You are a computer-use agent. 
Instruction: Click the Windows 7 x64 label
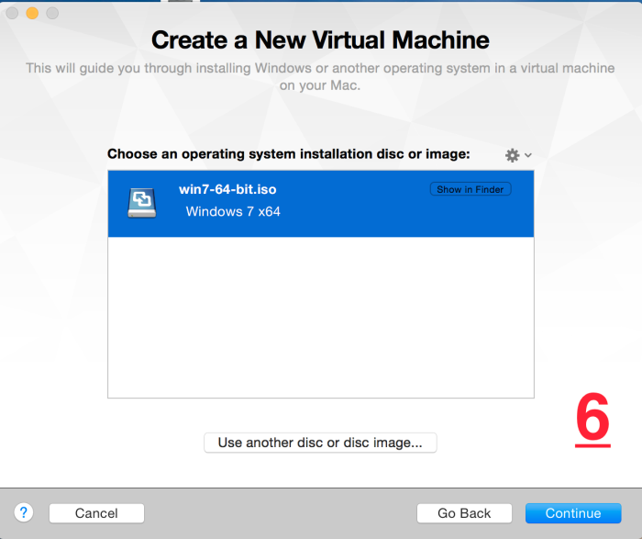pos(233,211)
